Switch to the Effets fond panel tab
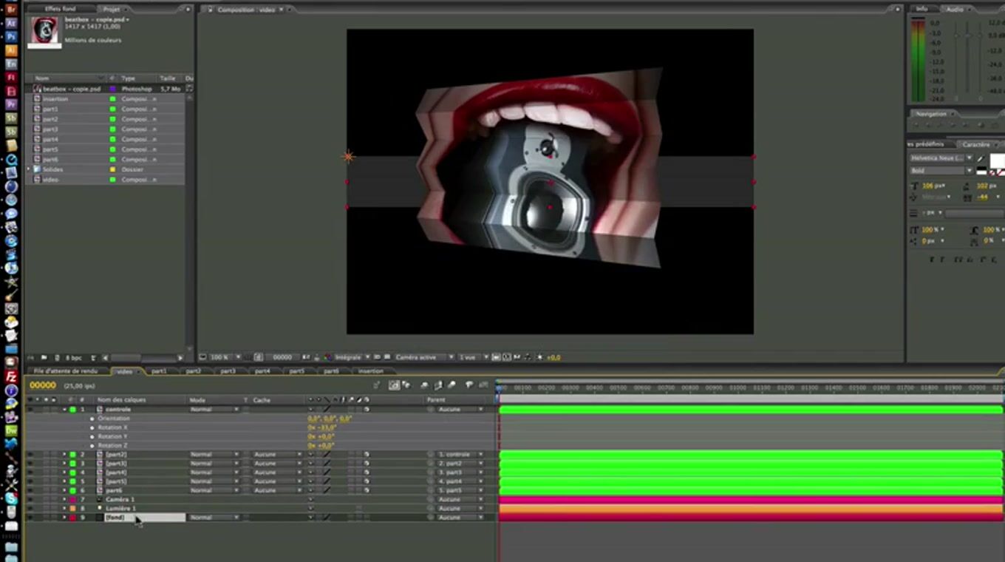Image resolution: width=1005 pixels, height=562 pixels. click(61, 9)
